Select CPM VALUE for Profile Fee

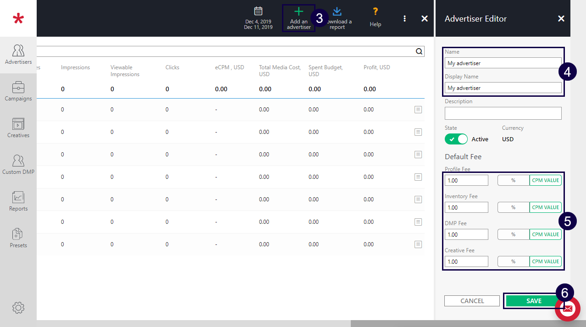click(545, 180)
